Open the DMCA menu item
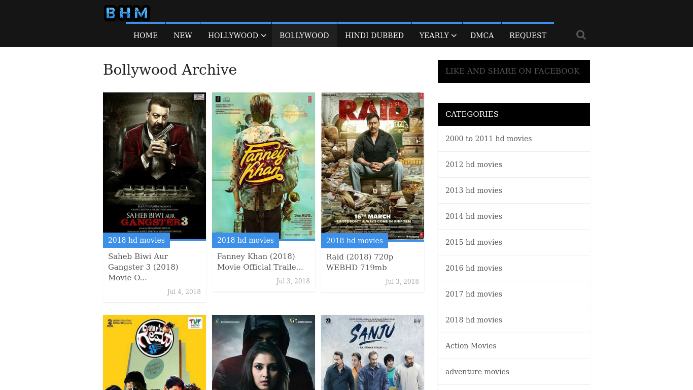Image resolution: width=693 pixels, height=390 pixels. pyautogui.click(x=482, y=36)
